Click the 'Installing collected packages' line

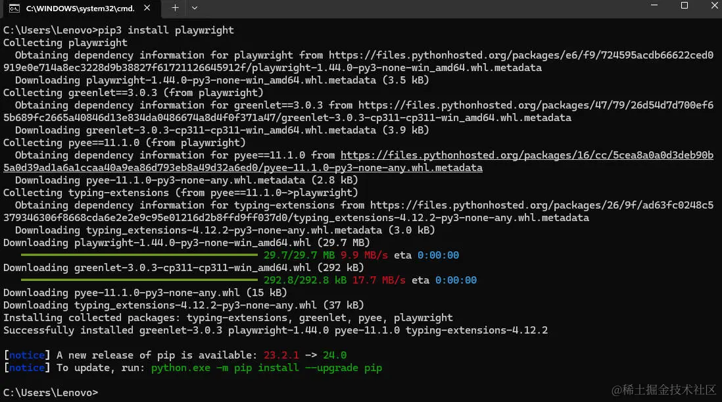(x=228, y=318)
